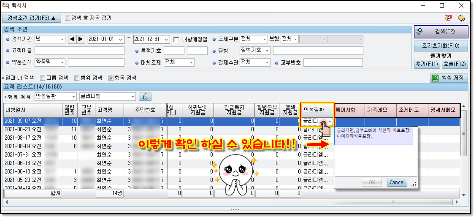Open the 검색기간 년 dropdown
Viewport: 475px width, 218px height.
50,39
